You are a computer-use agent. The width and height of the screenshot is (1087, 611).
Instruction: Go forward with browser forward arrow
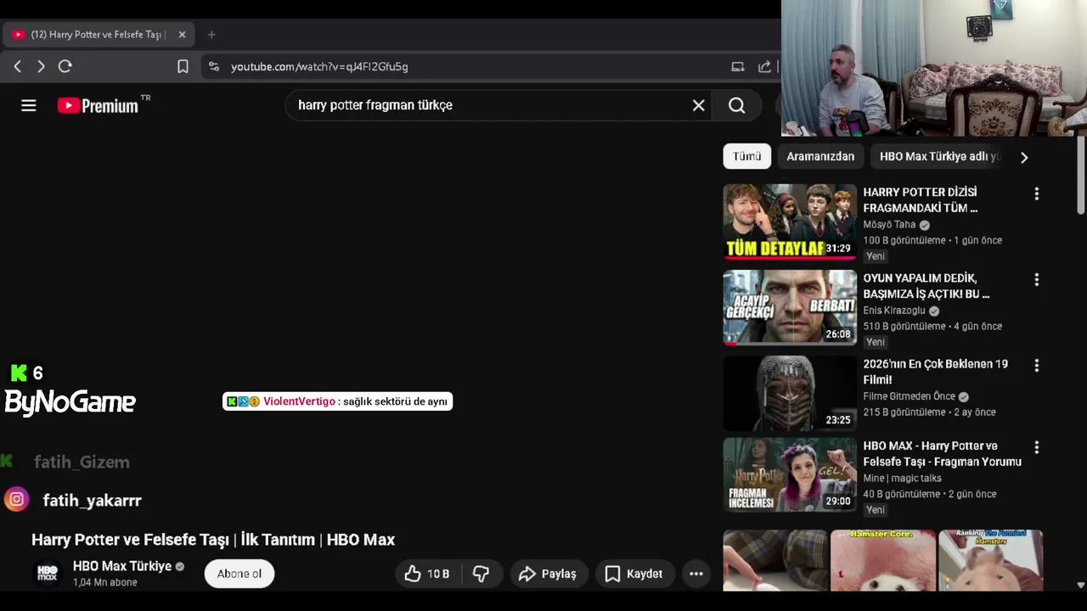(x=41, y=66)
